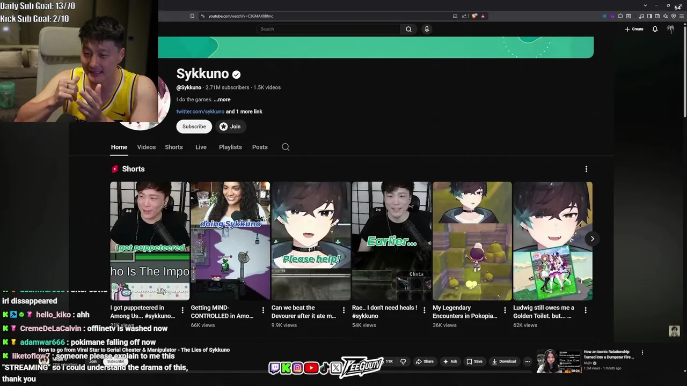Toggle the browser sidebar panel icon
The image size is (687, 386).
point(649,16)
